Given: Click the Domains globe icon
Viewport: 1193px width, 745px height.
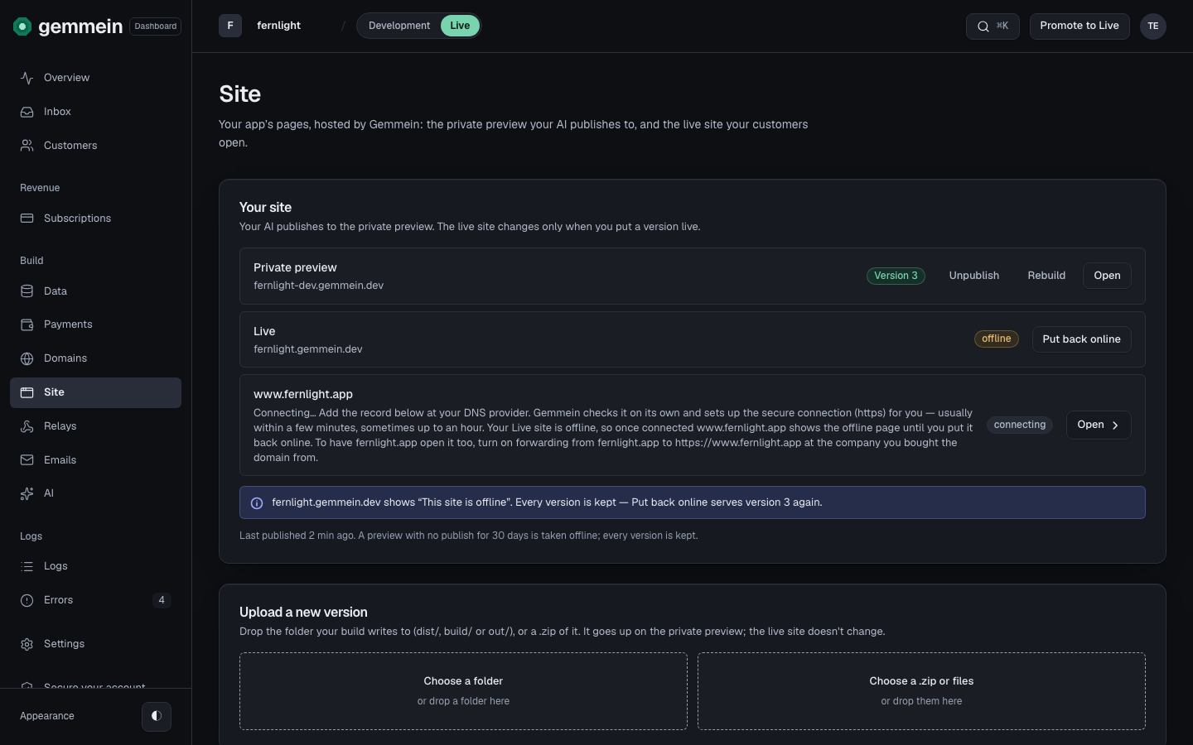Looking at the screenshot, I should [x=27, y=358].
